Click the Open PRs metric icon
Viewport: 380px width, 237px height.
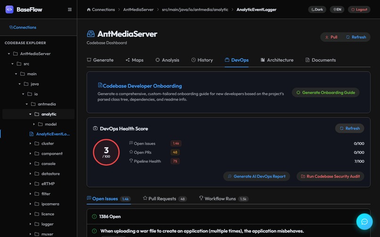pyautogui.click(x=131, y=152)
